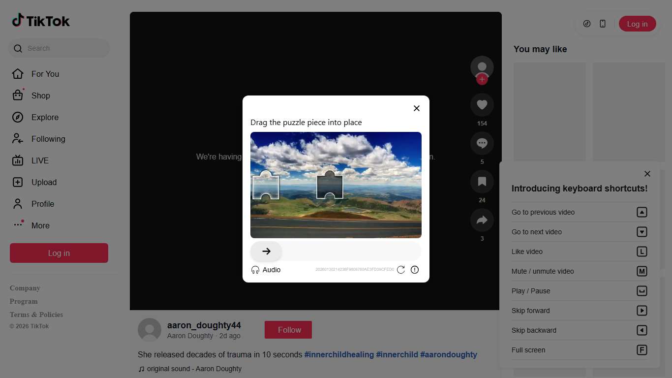Screen dimensions: 672x378
Task: Click the captcha report info icon
Action: (x=415, y=270)
